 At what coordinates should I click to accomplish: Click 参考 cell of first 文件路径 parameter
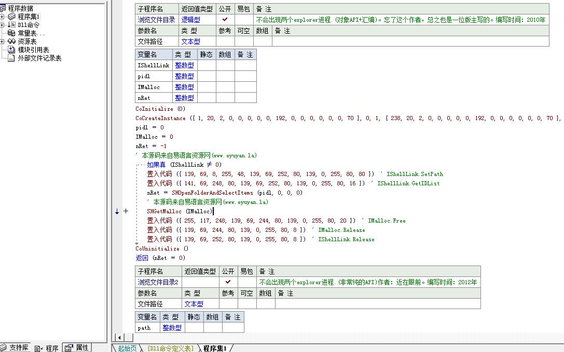coord(225,41)
